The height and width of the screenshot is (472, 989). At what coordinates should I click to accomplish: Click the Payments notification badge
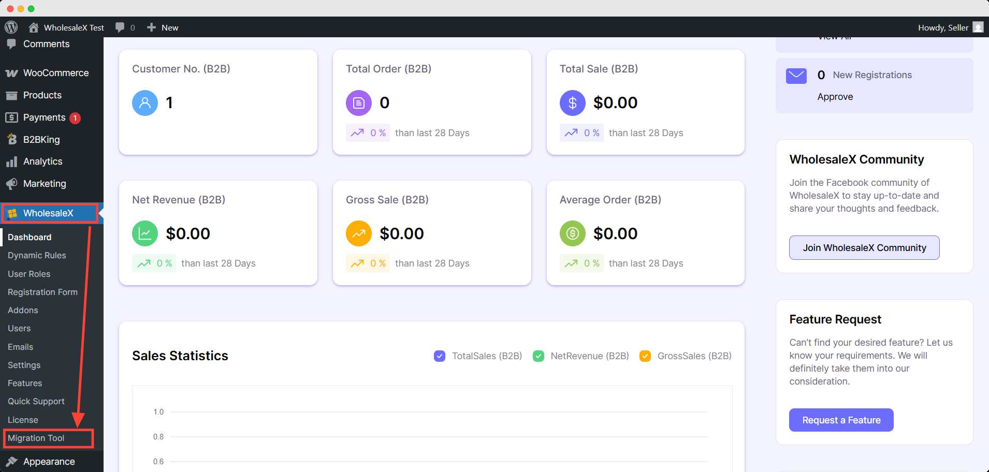75,118
